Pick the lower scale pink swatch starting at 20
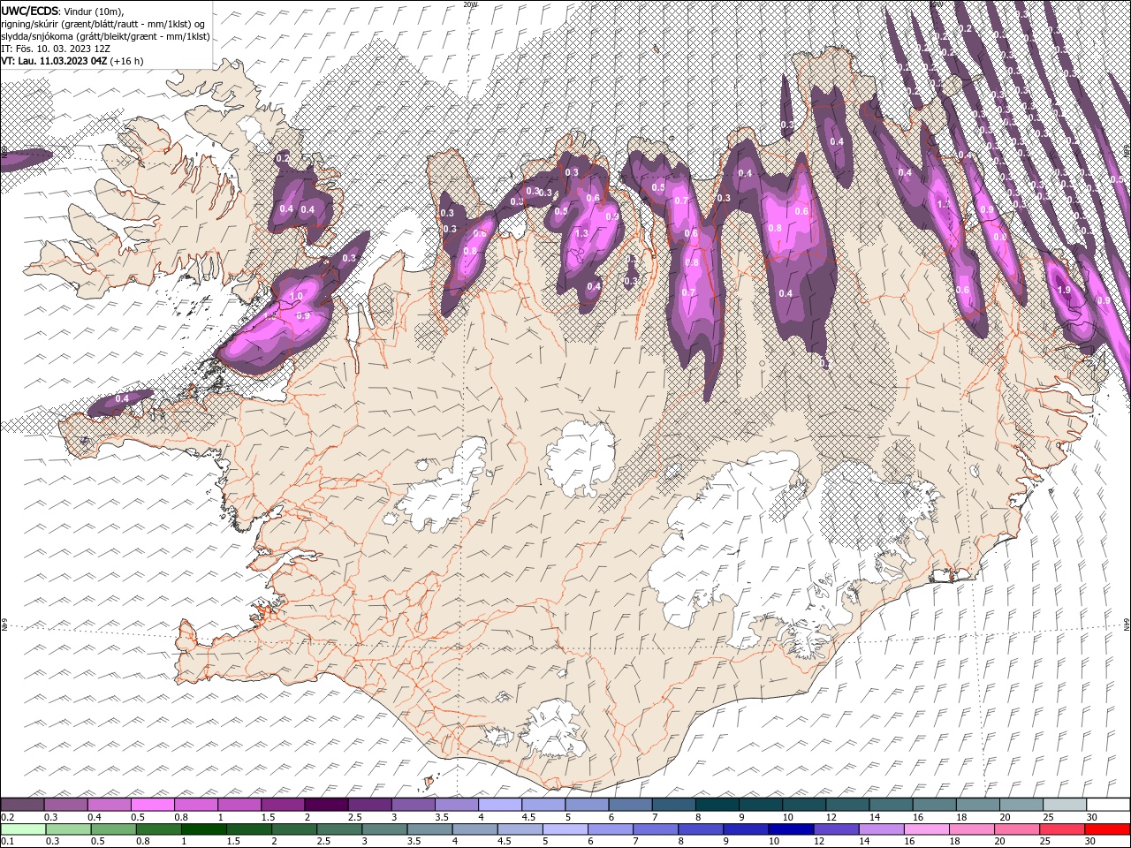 (1017, 829)
